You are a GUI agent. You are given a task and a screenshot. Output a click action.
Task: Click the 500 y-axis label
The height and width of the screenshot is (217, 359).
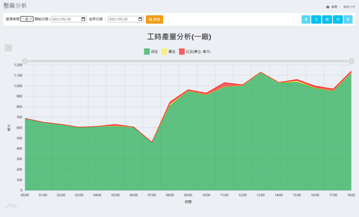pos(20,138)
